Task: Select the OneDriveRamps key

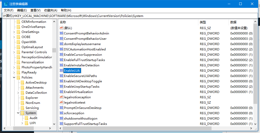Action: (x=33, y=27)
